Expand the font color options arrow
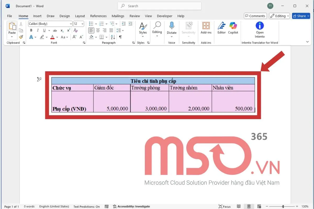The width and height of the screenshot is (314, 209). (x=57, y=37)
